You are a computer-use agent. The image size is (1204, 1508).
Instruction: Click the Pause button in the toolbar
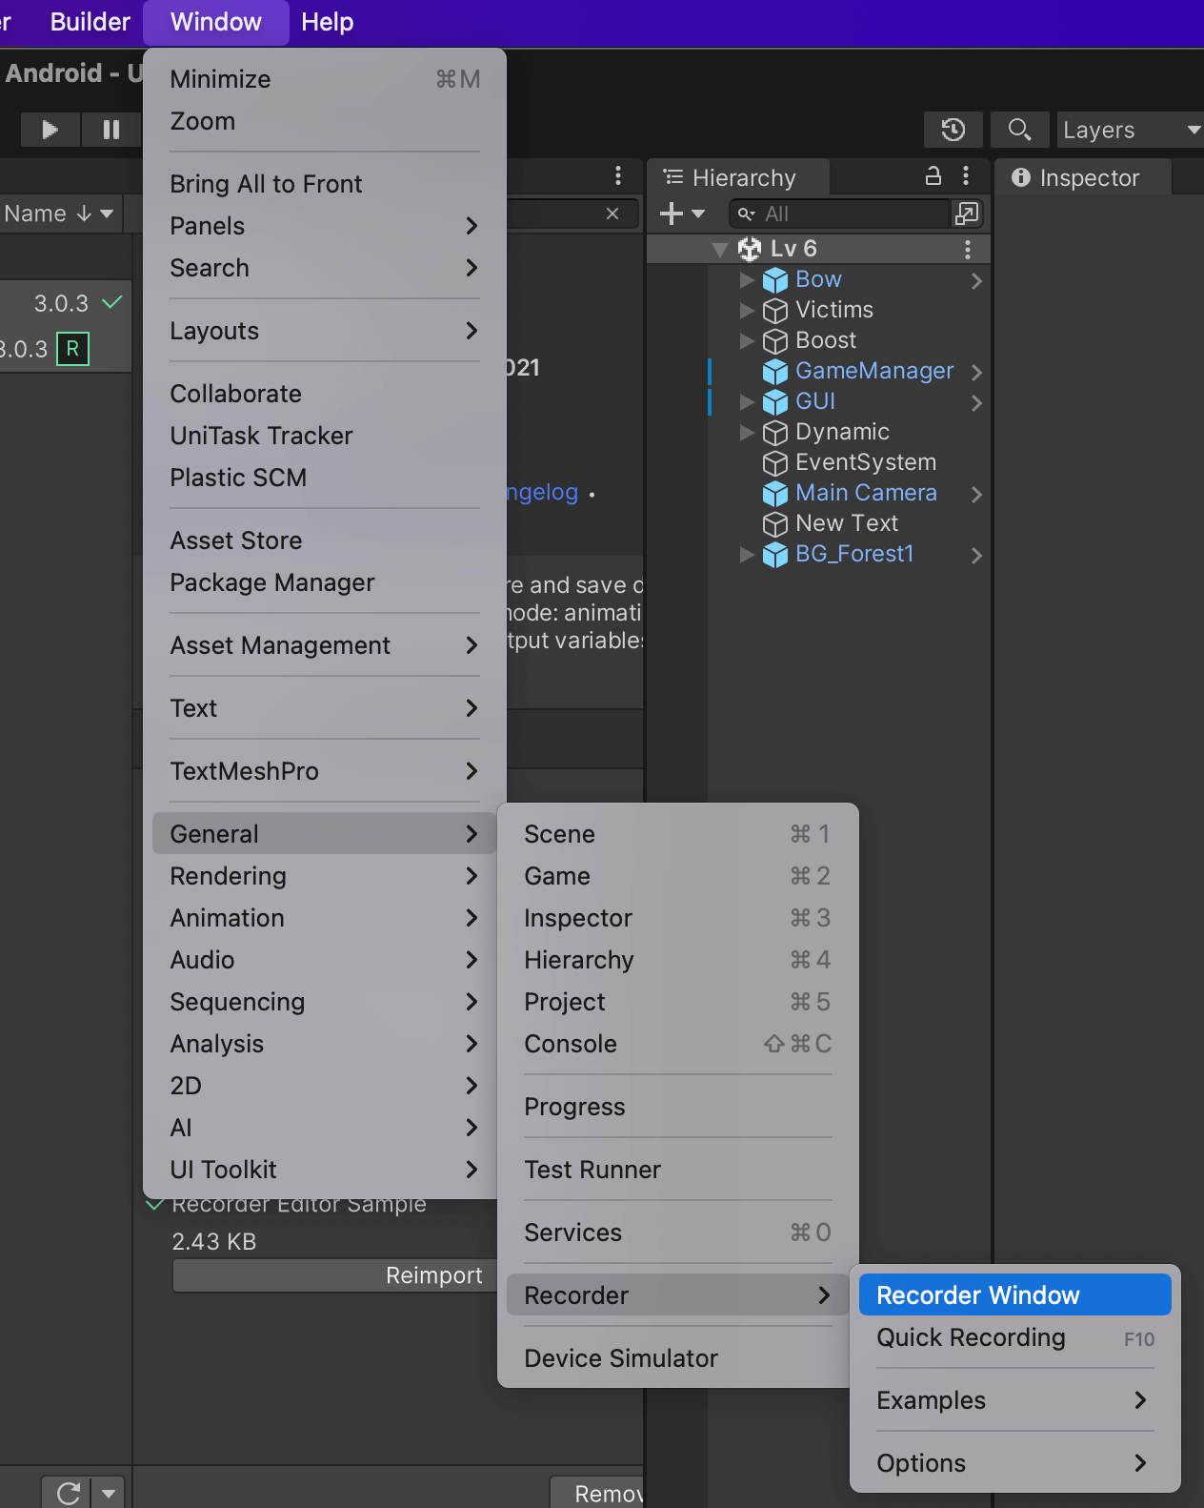pyautogui.click(x=111, y=129)
